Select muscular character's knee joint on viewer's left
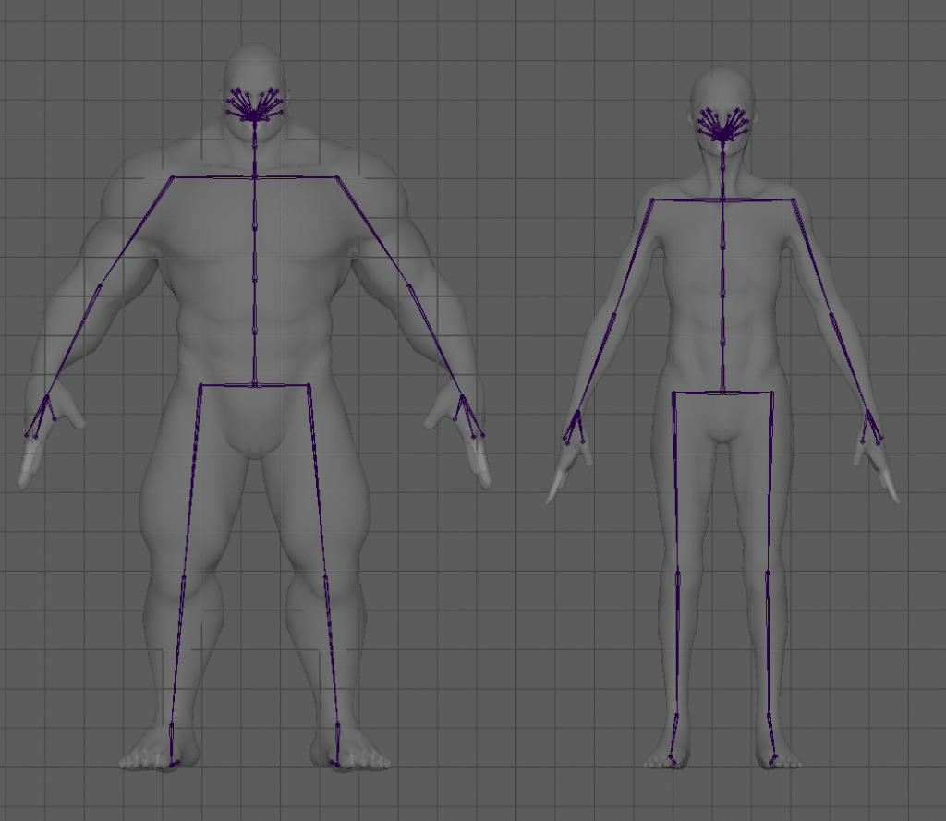Screen dimensions: 946x821 (x=184, y=578)
